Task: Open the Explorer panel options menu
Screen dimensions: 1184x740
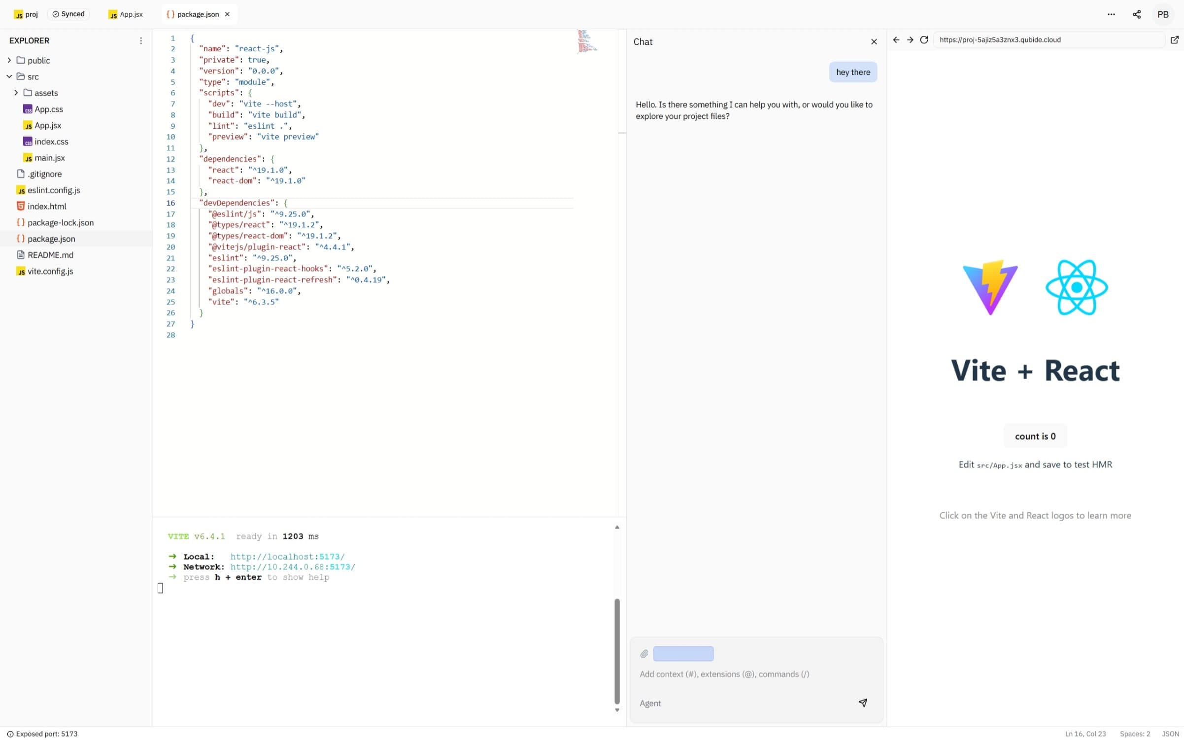Action: [141, 40]
